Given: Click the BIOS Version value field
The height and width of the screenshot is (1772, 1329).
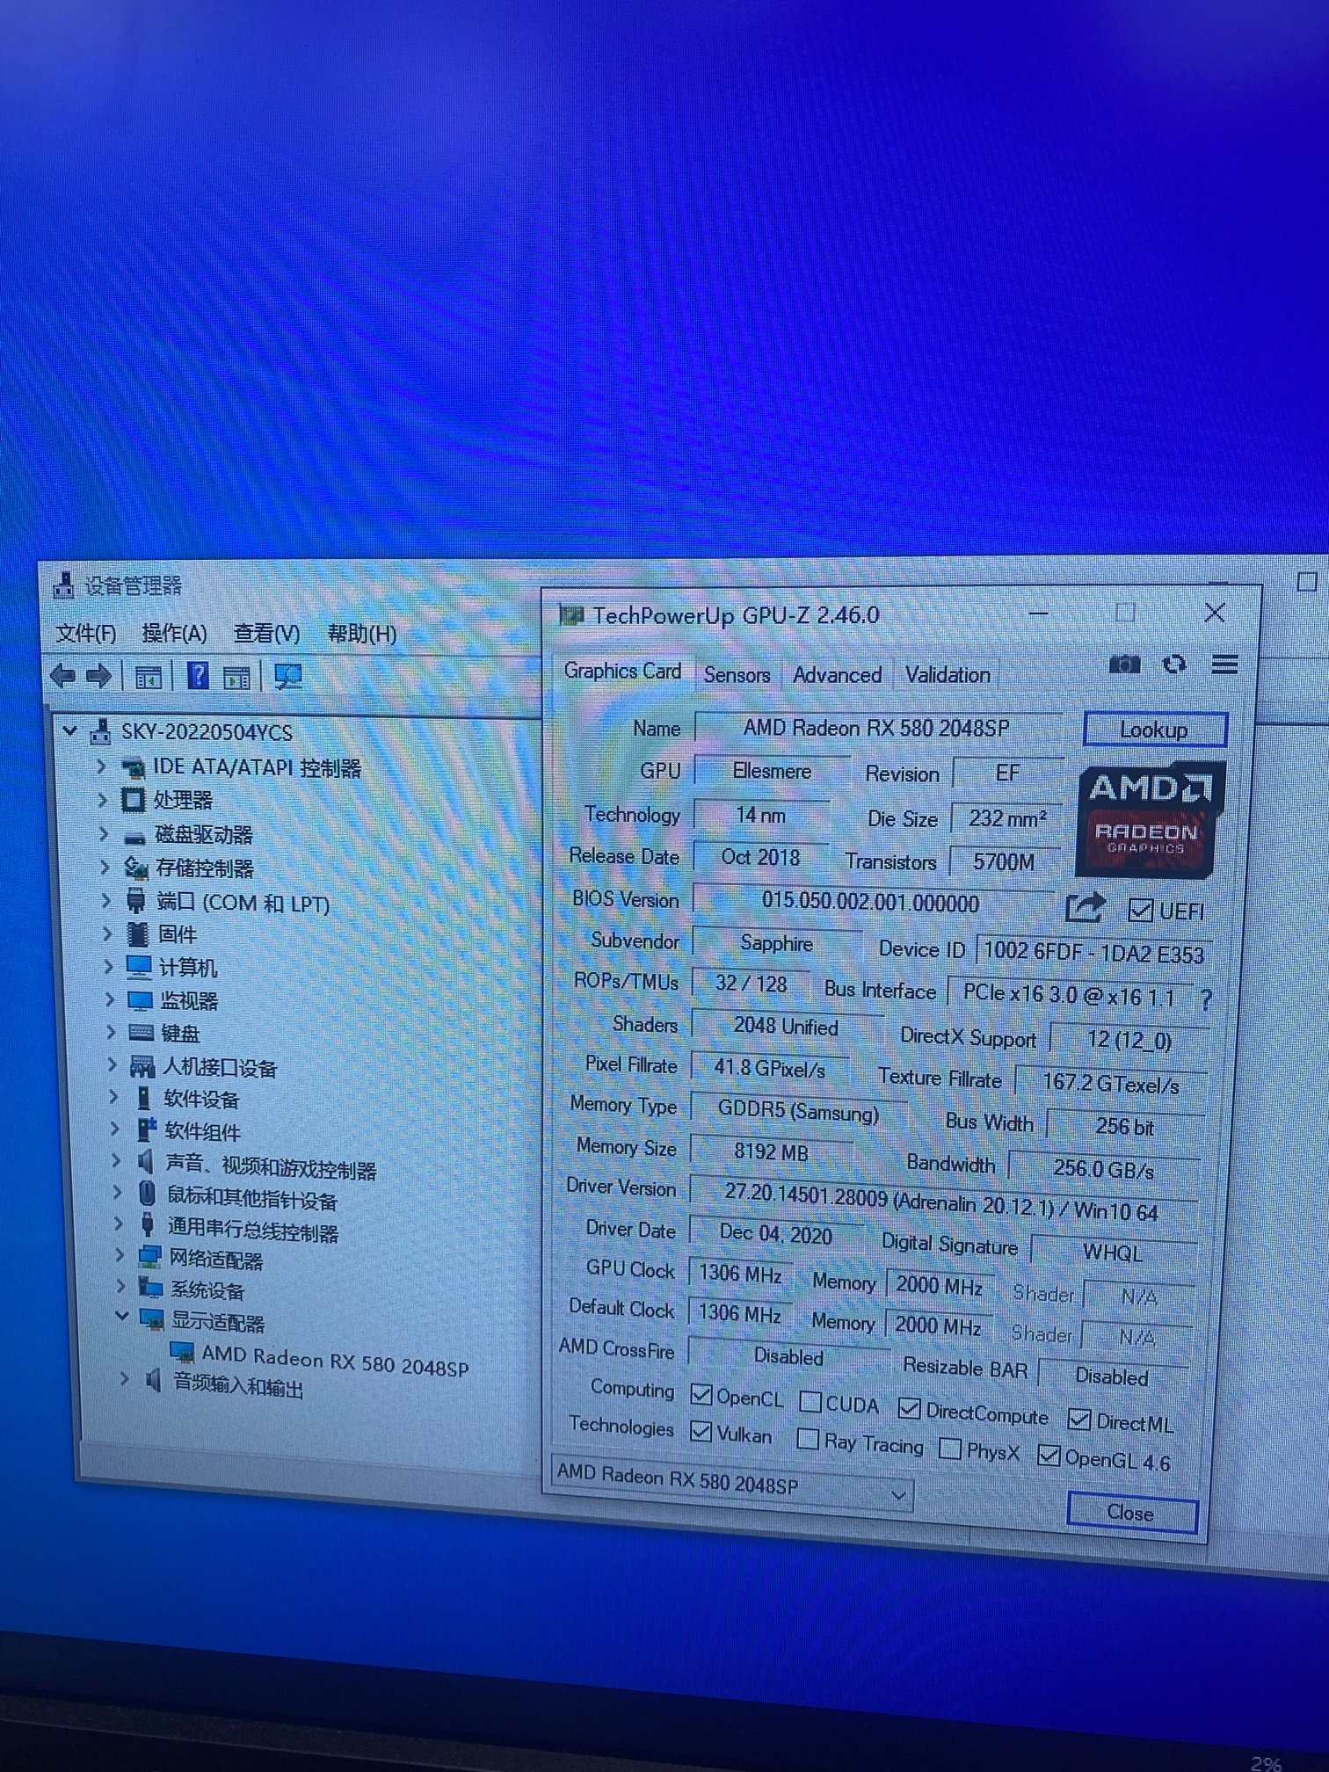Looking at the screenshot, I should point(872,903).
